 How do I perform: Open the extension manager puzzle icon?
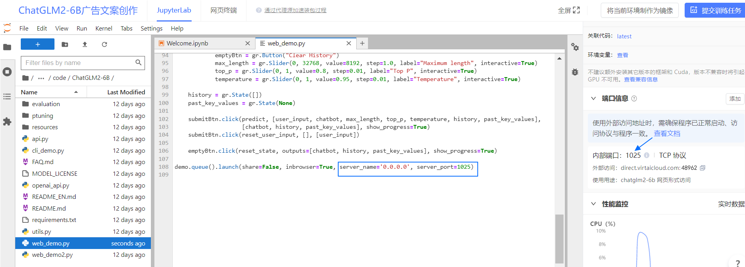(7, 122)
